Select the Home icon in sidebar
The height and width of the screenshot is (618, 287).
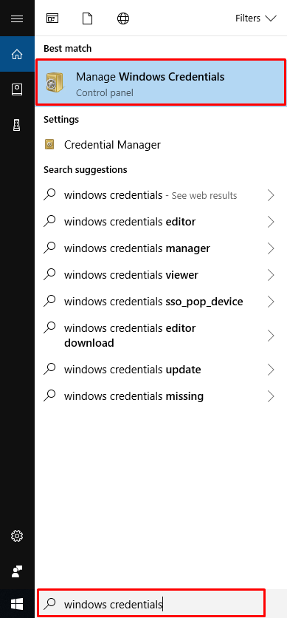point(17,54)
